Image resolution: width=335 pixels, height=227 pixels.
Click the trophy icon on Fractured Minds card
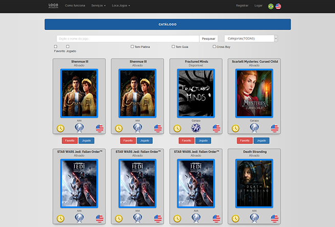[x=195, y=128]
